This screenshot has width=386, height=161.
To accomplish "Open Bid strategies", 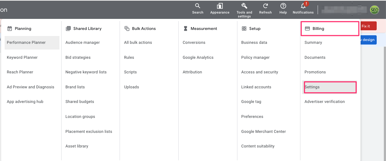I will 78,57.
